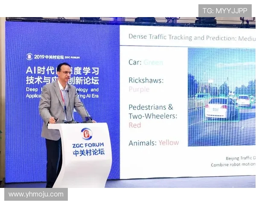This screenshot has width=256, height=205.
Task: Click the 2019 ZGC Forum emblem on the blue screen
Action: click(x=29, y=57)
